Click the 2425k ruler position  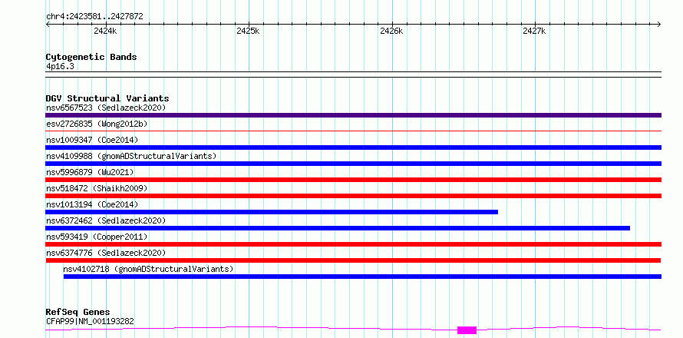click(x=249, y=31)
